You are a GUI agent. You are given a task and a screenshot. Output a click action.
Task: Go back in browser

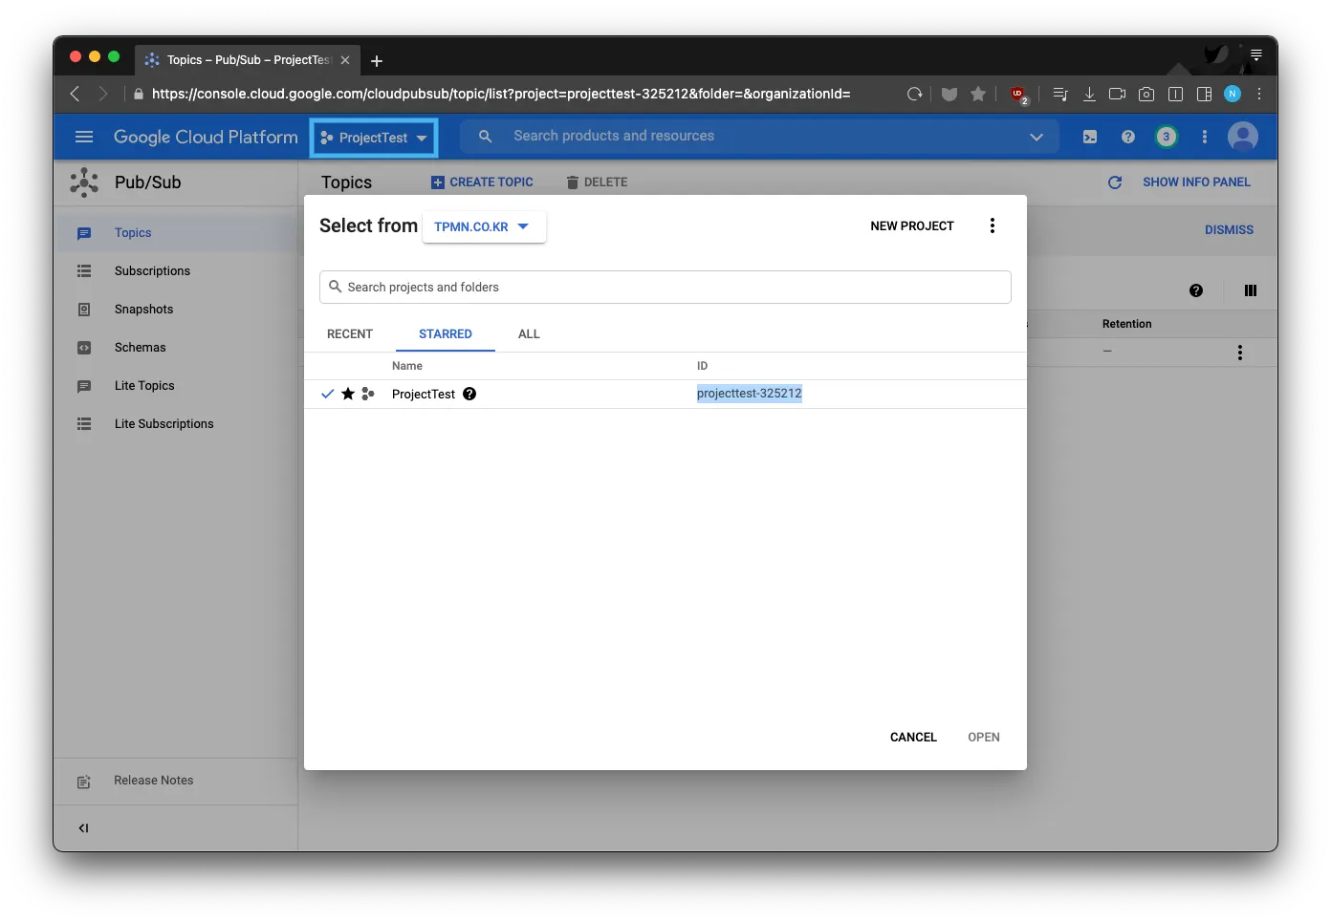(x=75, y=94)
